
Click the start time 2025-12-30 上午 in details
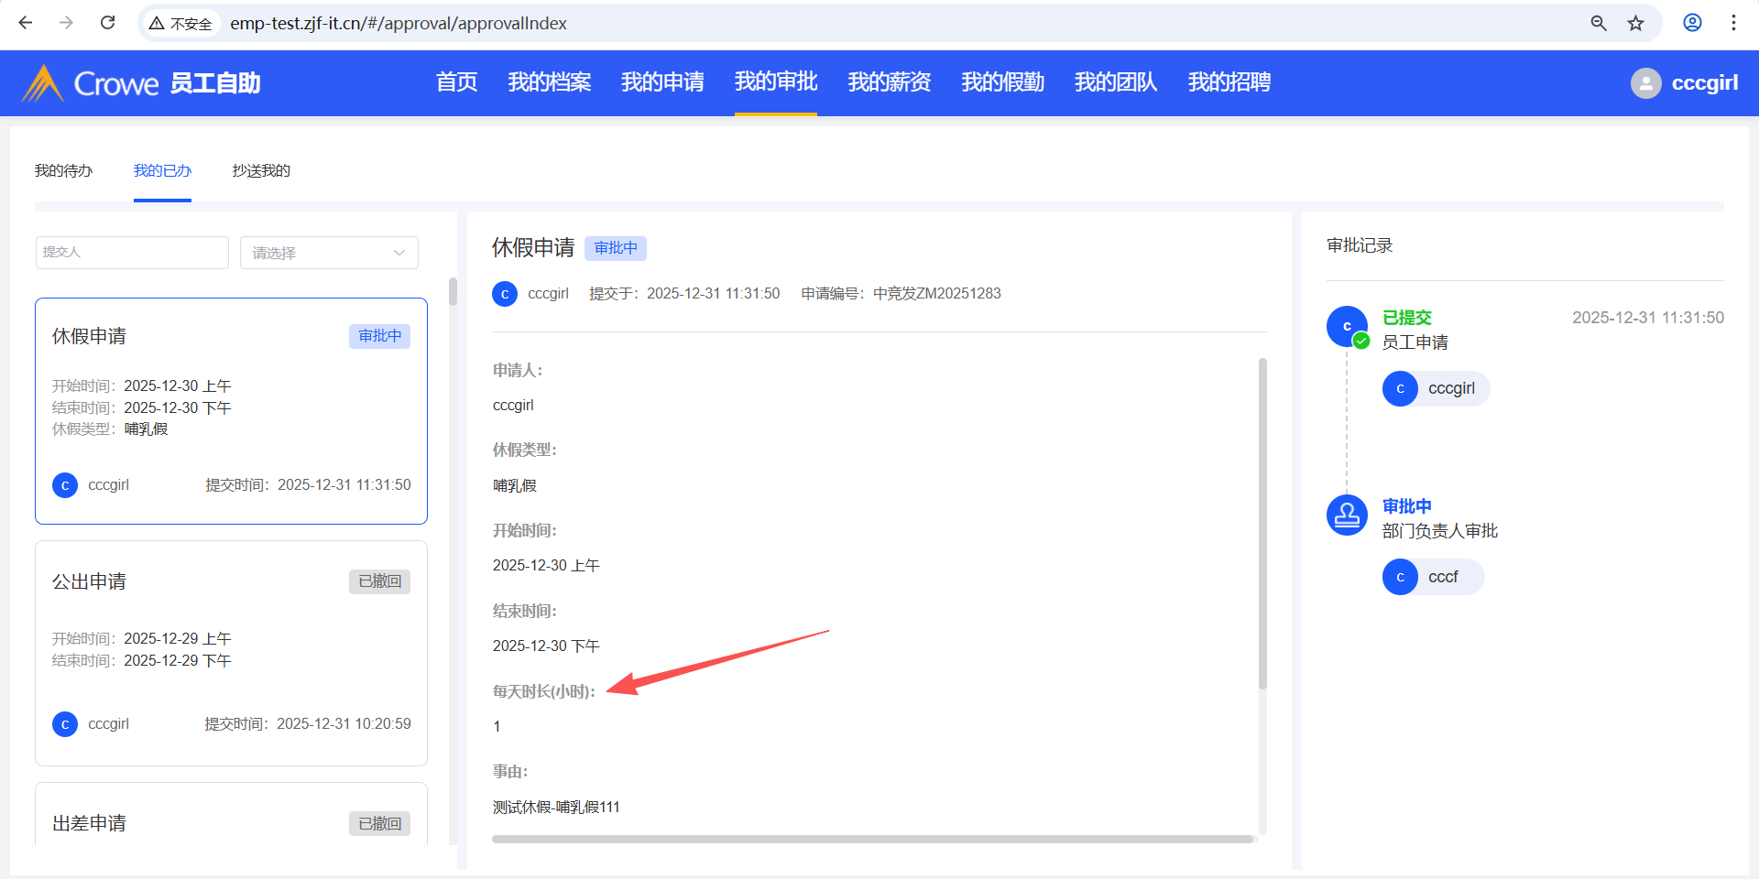[546, 566]
